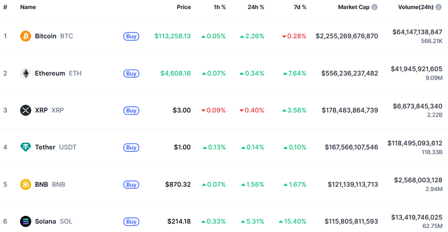The height and width of the screenshot is (232, 448).
Task: Sort the table by Price column
Action: point(184,7)
